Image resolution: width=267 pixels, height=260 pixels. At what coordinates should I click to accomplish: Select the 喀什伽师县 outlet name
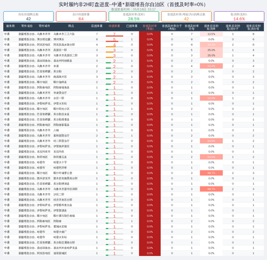click(x=60, y=82)
